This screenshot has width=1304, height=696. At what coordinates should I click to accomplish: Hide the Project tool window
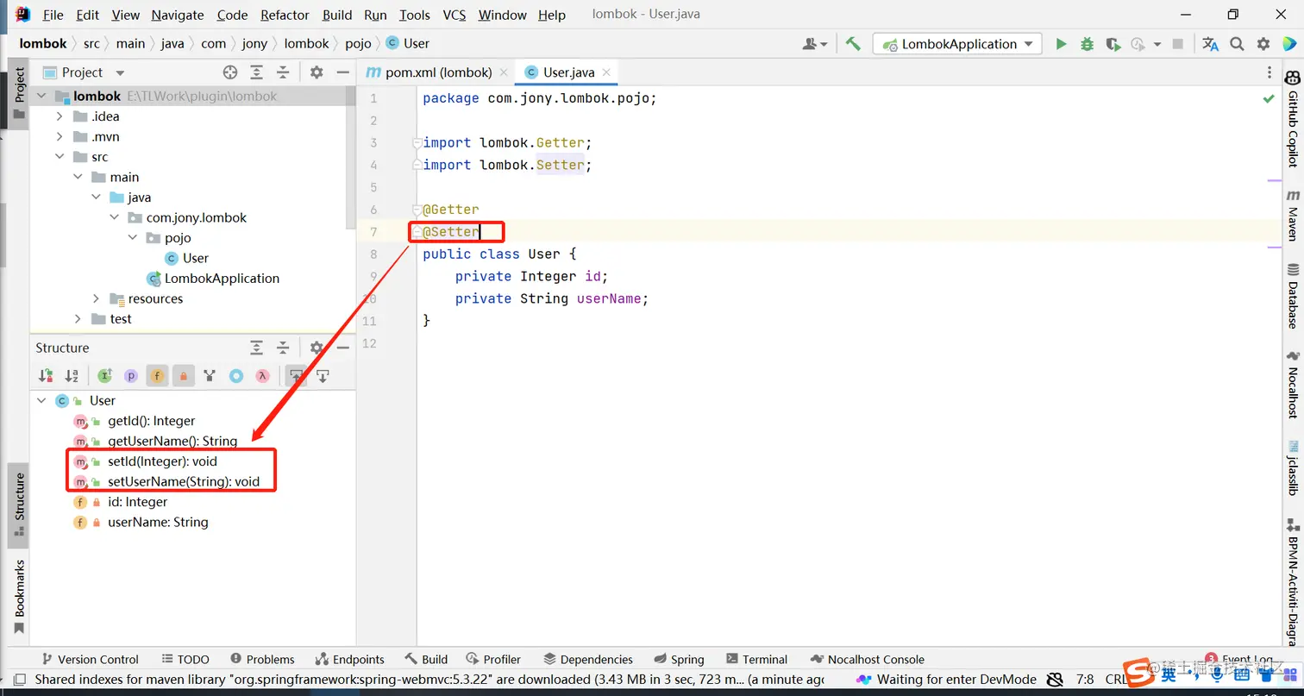tap(342, 72)
